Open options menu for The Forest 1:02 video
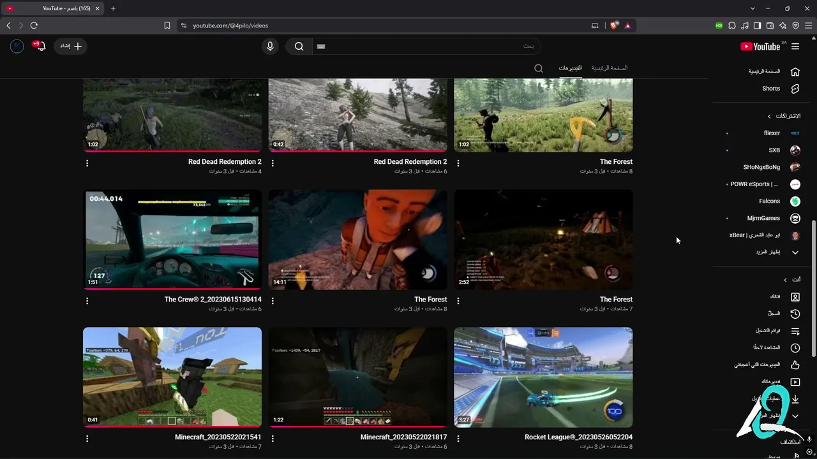The image size is (817, 459). click(458, 163)
